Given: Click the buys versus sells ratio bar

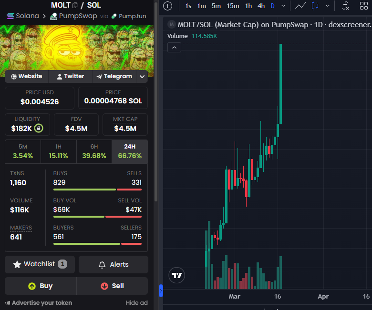Looking at the screenshot, I should [97, 190].
